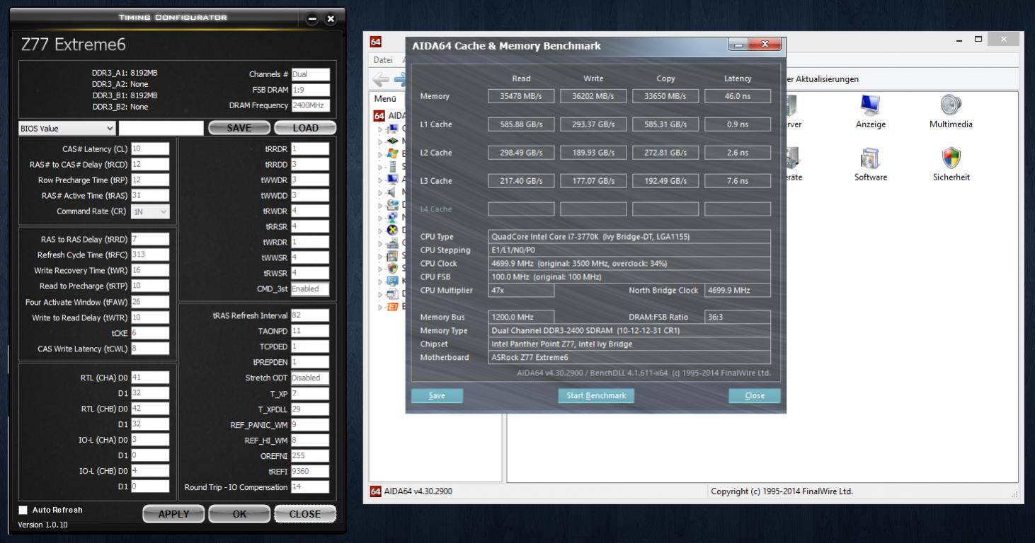Click the OK button in Timing Configurator
Image resolution: width=1035 pixels, height=543 pixels.
pyautogui.click(x=239, y=514)
